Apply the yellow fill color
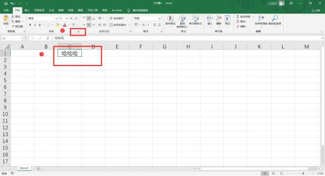Screen dimensions: 325x176 [57, 25]
